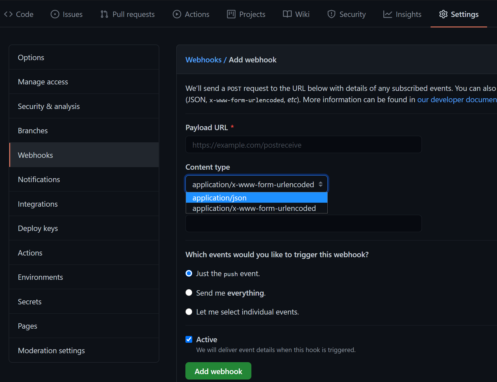The image size is (497, 382).
Task: Focus the Payload URL input field
Action: pyautogui.click(x=303, y=145)
